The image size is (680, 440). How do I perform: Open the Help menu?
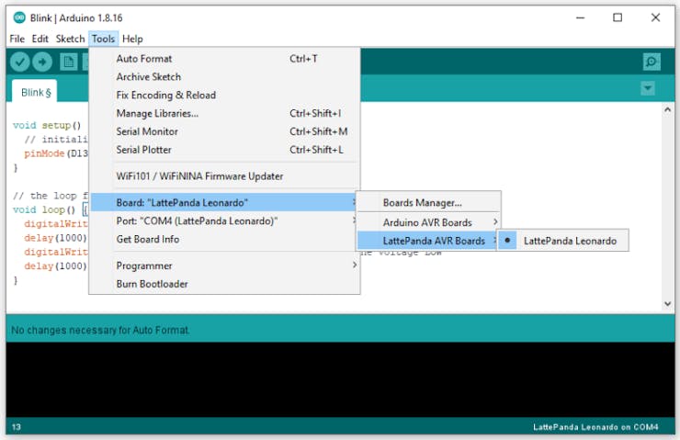tap(132, 39)
